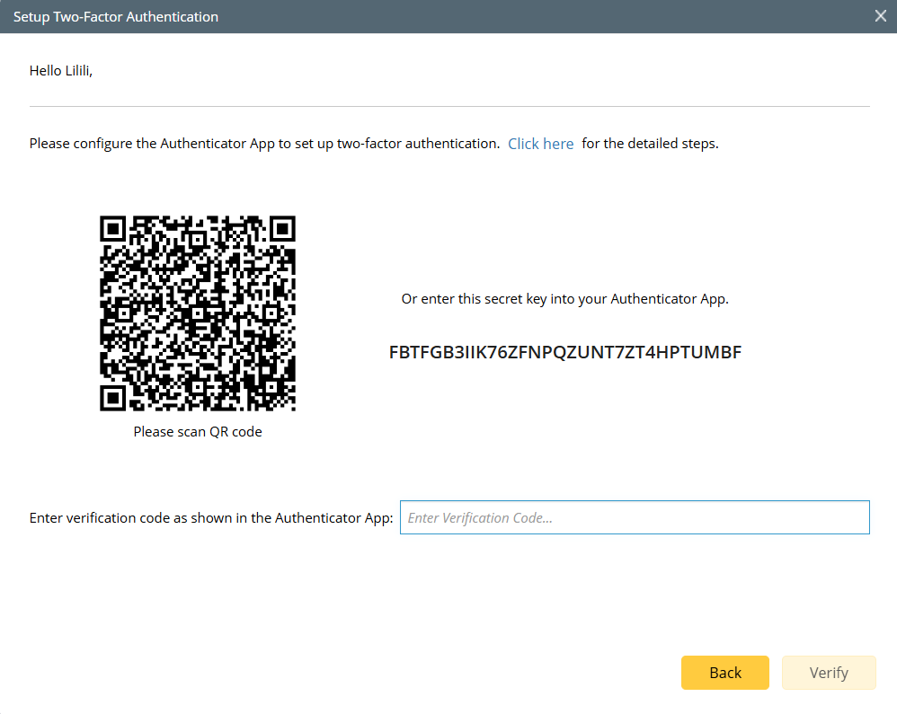Click the Verify button

(x=829, y=673)
